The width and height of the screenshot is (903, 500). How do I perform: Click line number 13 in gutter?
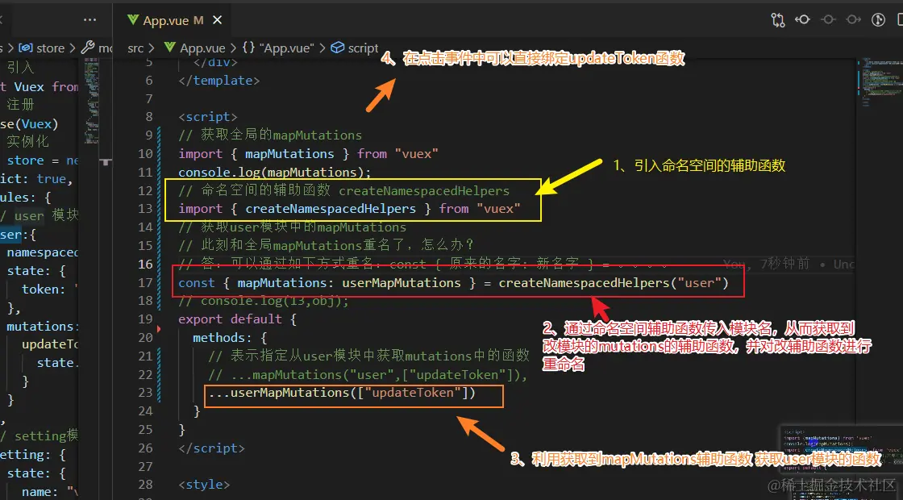pos(145,209)
